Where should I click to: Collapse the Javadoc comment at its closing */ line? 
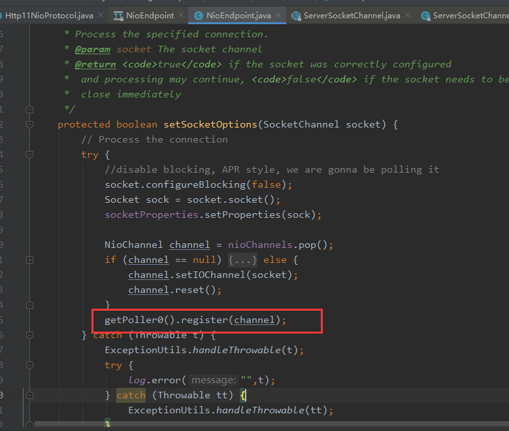[x=29, y=109]
